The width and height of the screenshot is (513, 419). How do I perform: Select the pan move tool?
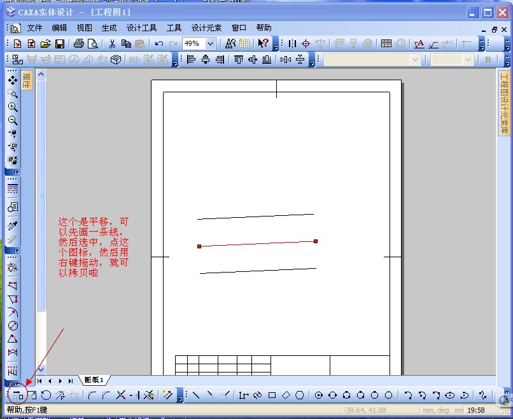(13, 80)
